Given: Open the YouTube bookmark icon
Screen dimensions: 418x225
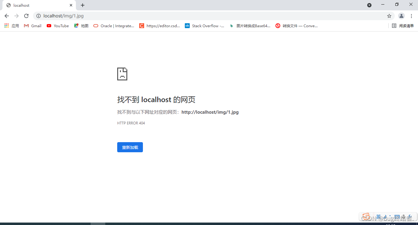Looking at the screenshot, I should tap(49, 26).
